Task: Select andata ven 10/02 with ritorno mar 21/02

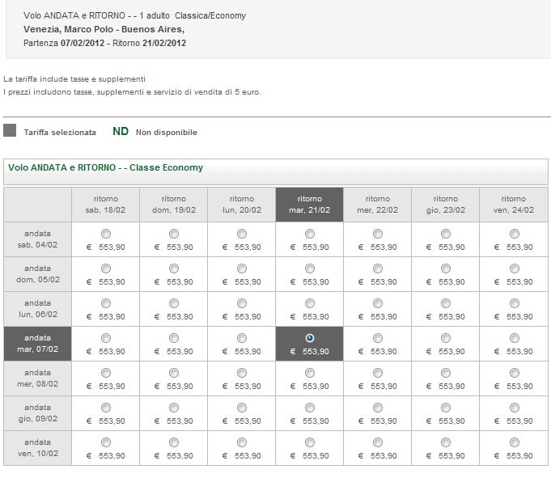Action: pyautogui.click(x=310, y=442)
